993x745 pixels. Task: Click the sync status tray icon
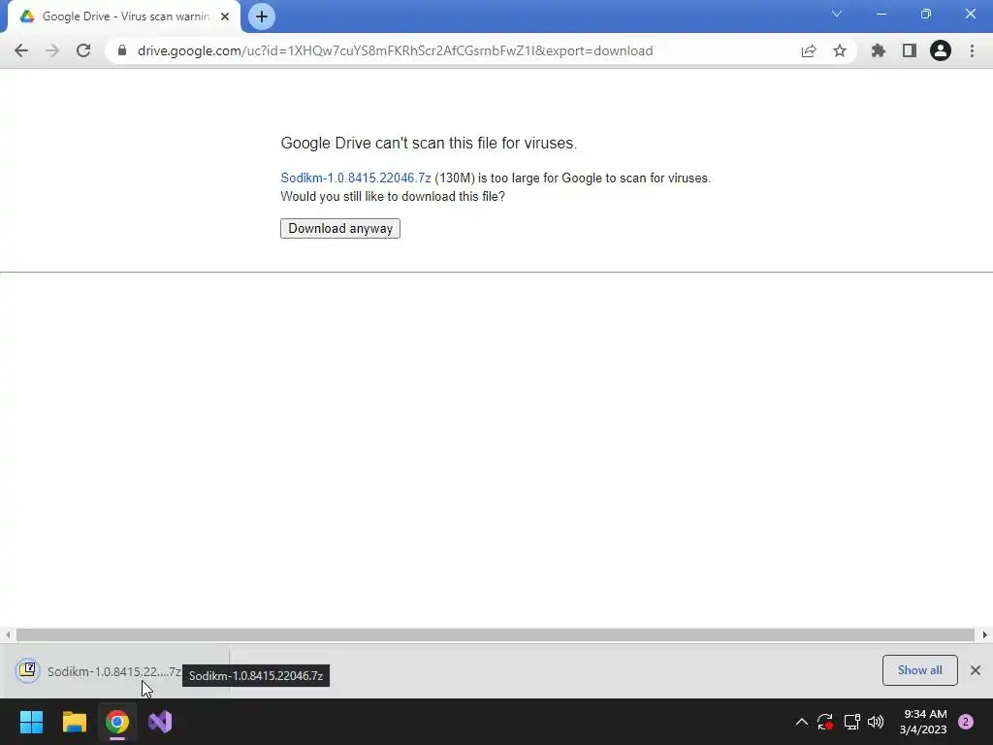(825, 722)
